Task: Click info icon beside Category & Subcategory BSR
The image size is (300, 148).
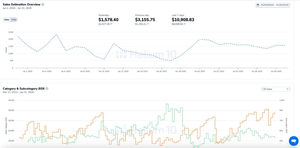Action: click(47, 88)
